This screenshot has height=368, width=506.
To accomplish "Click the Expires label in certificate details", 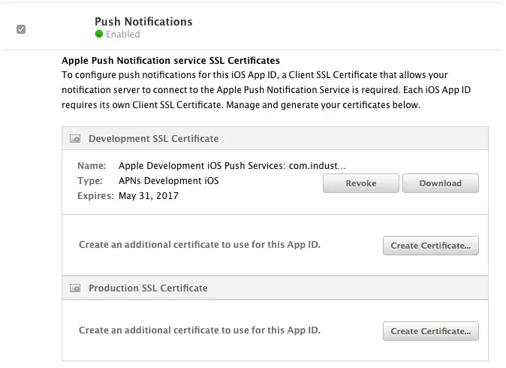I will pos(95,196).
